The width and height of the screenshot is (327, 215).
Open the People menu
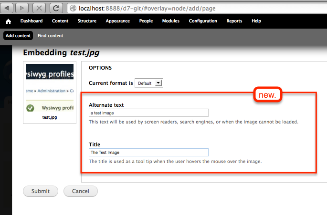pos(146,21)
